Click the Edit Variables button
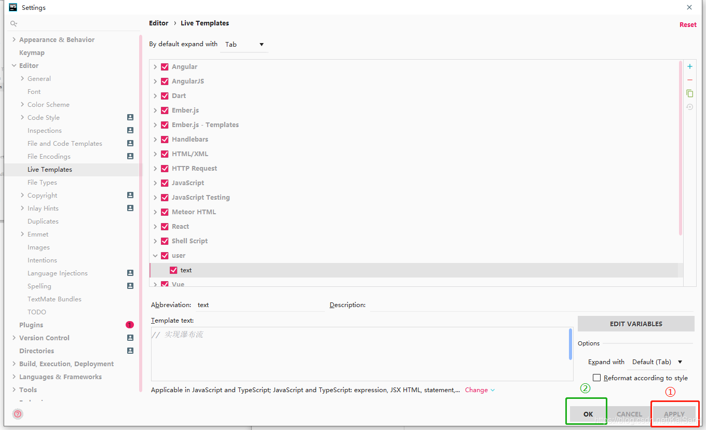706x430 pixels. tap(636, 324)
